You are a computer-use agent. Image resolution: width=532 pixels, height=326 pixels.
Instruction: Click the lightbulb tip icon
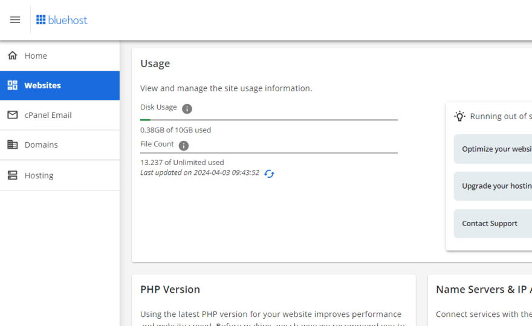459,116
